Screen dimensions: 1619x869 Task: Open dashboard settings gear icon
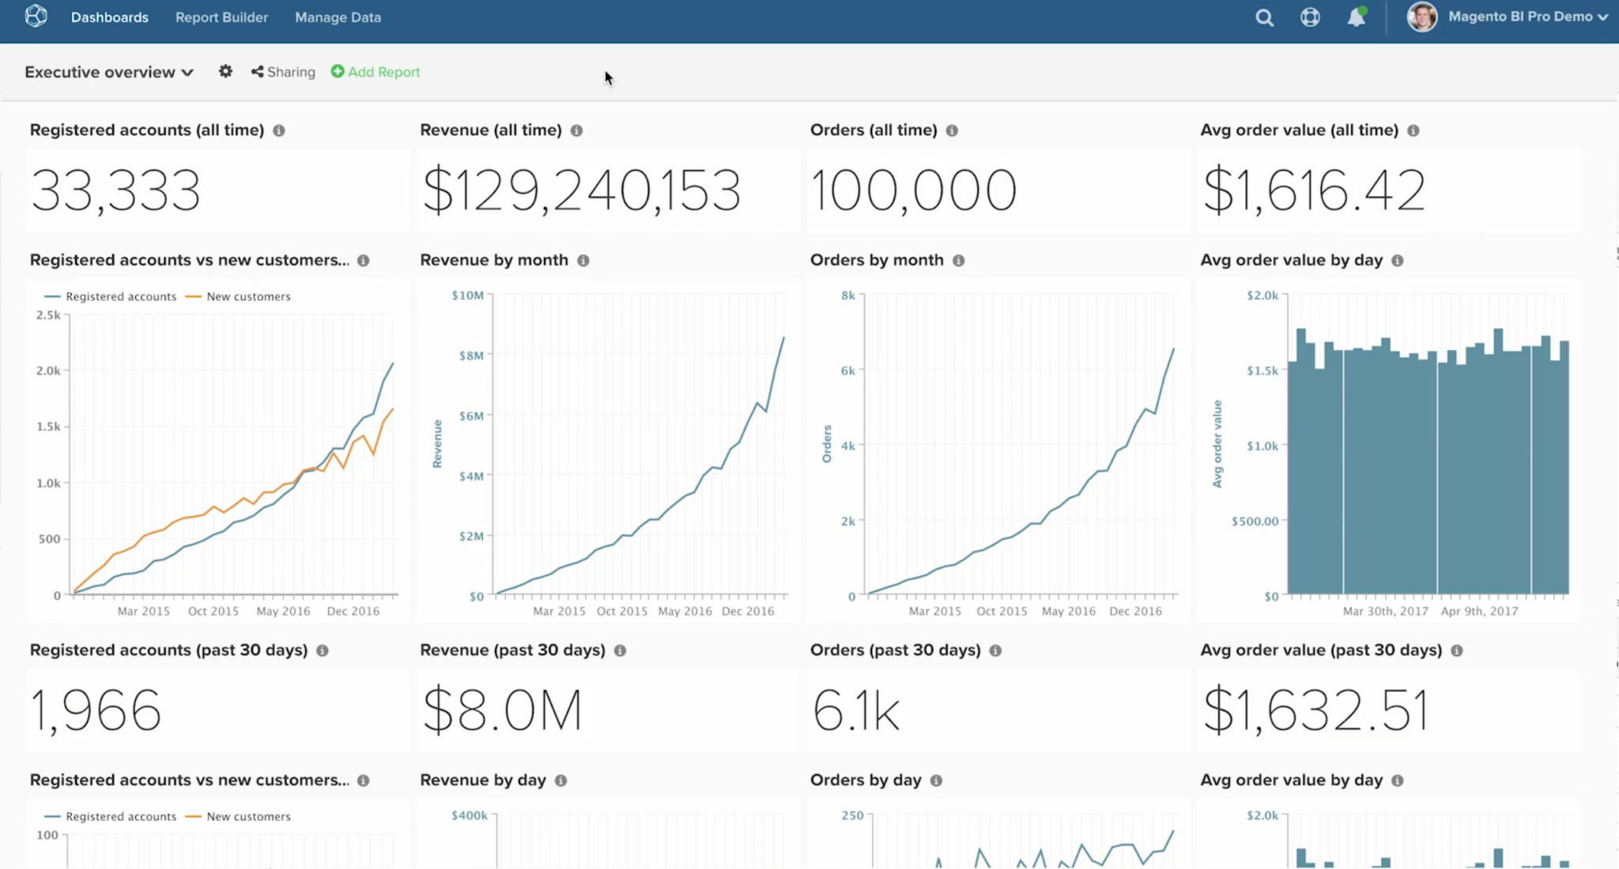coord(225,72)
